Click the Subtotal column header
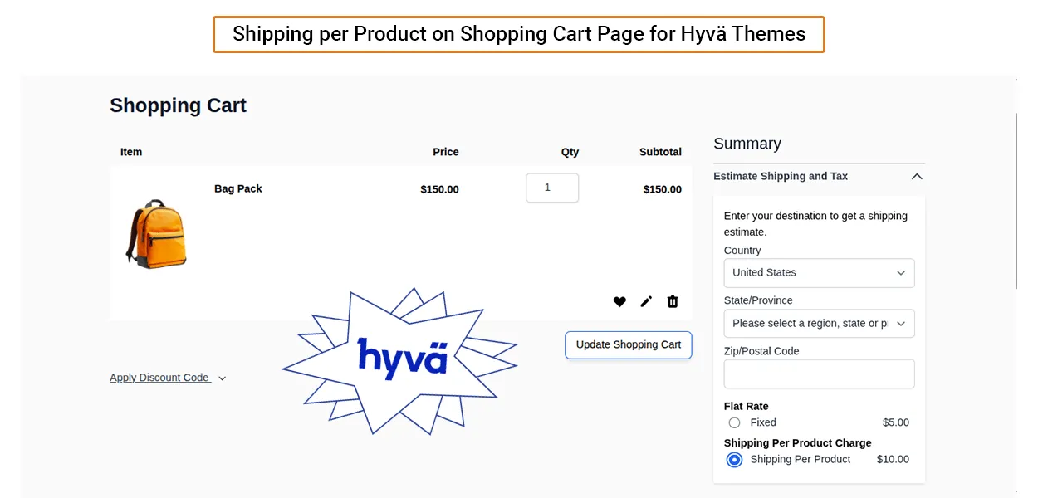Viewport: 1038px width, 498px height. (660, 152)
